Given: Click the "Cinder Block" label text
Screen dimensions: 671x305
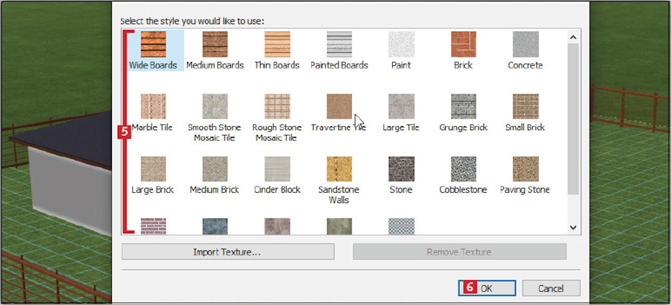Looking at the screenshot, I should click(x=277, y=190).
